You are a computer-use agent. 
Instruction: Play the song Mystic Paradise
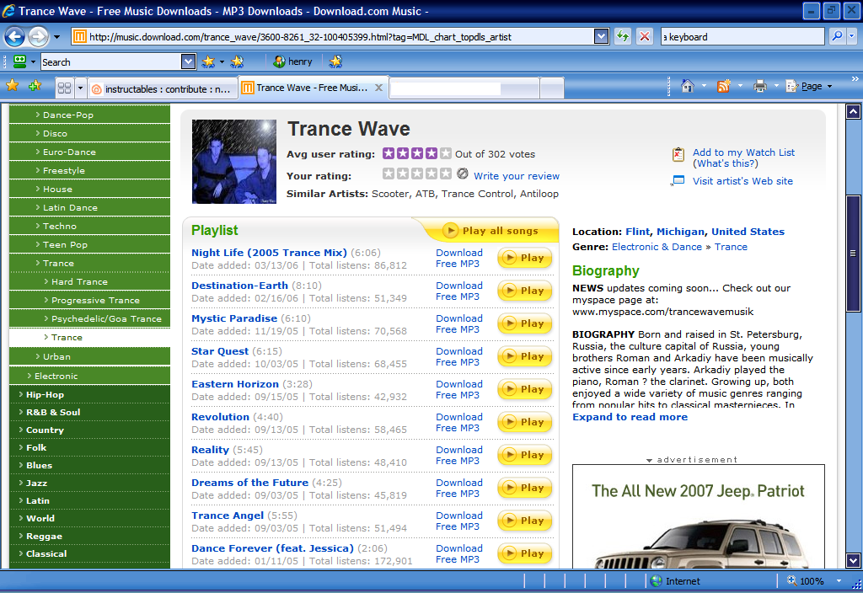[524, 323]
